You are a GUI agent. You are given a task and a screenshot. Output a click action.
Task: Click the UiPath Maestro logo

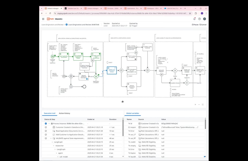(x=54, y=19)
